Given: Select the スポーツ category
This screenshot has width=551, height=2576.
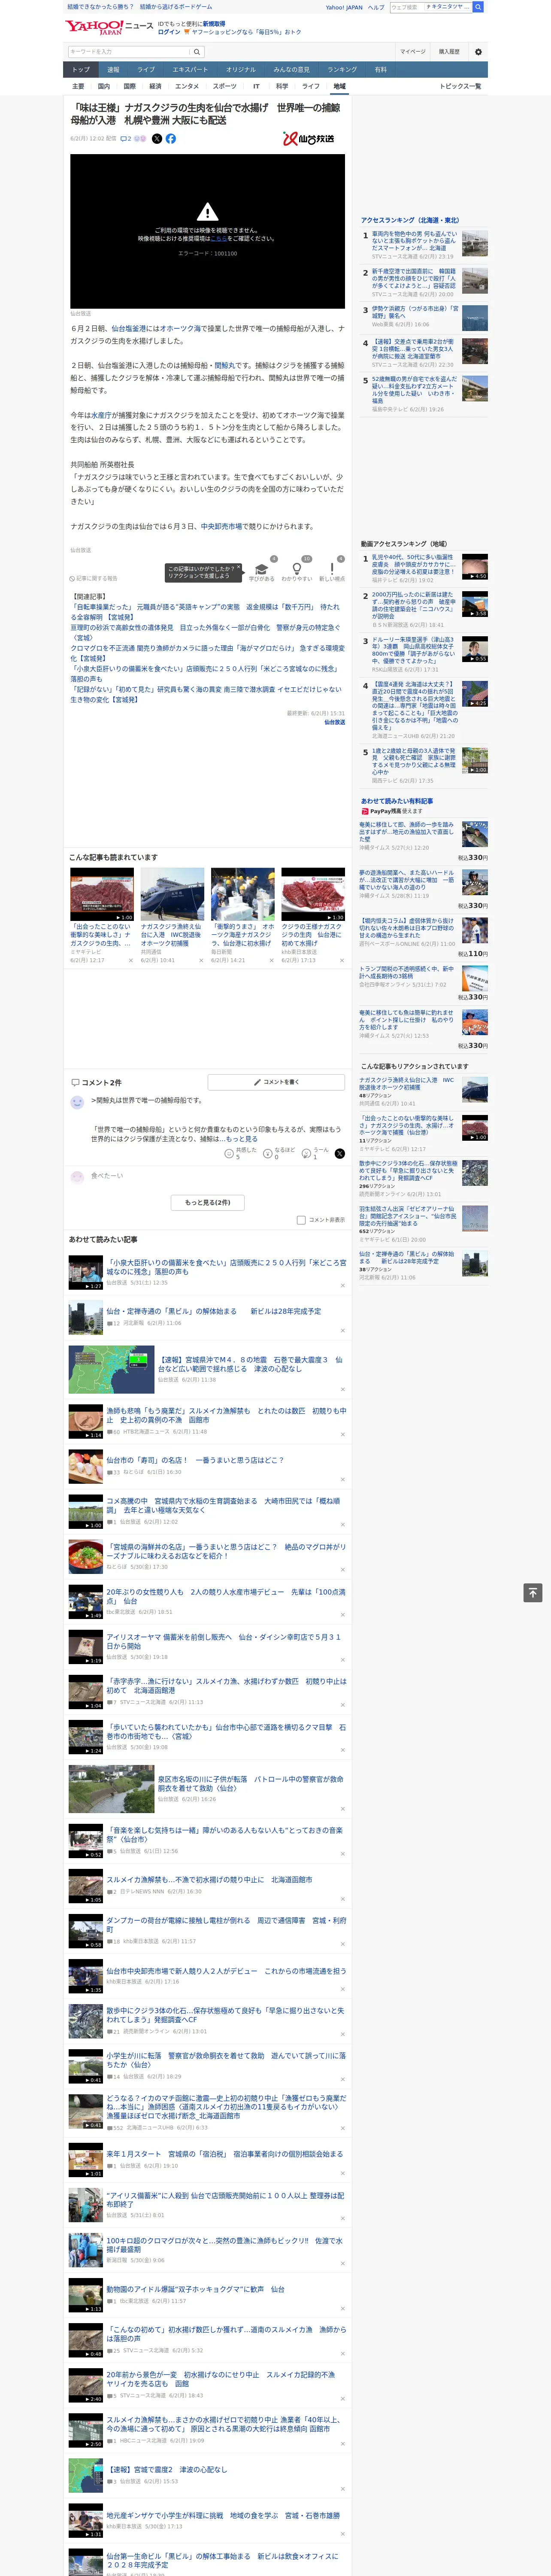Looking at the screenshot, I should [x=225, y=86].
